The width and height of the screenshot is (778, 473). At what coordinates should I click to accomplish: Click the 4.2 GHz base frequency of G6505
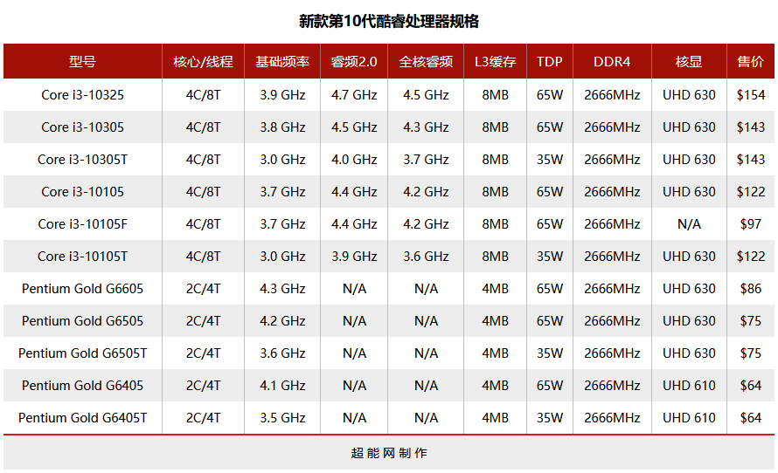pos(282,320)
